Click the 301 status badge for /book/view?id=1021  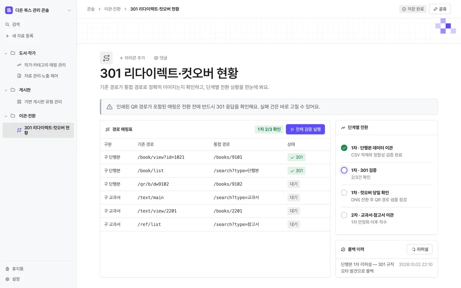click(x=296, y=157)
